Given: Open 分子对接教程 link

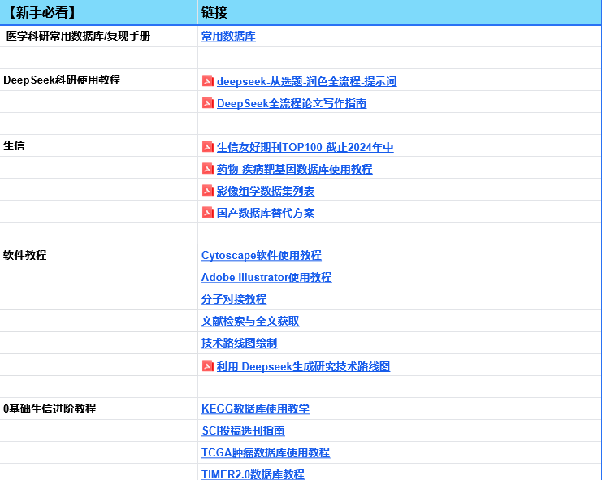Looking at the screenshot, I should [x=234, y=299].
